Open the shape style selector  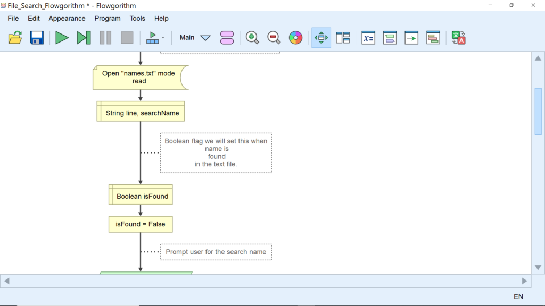227,37
